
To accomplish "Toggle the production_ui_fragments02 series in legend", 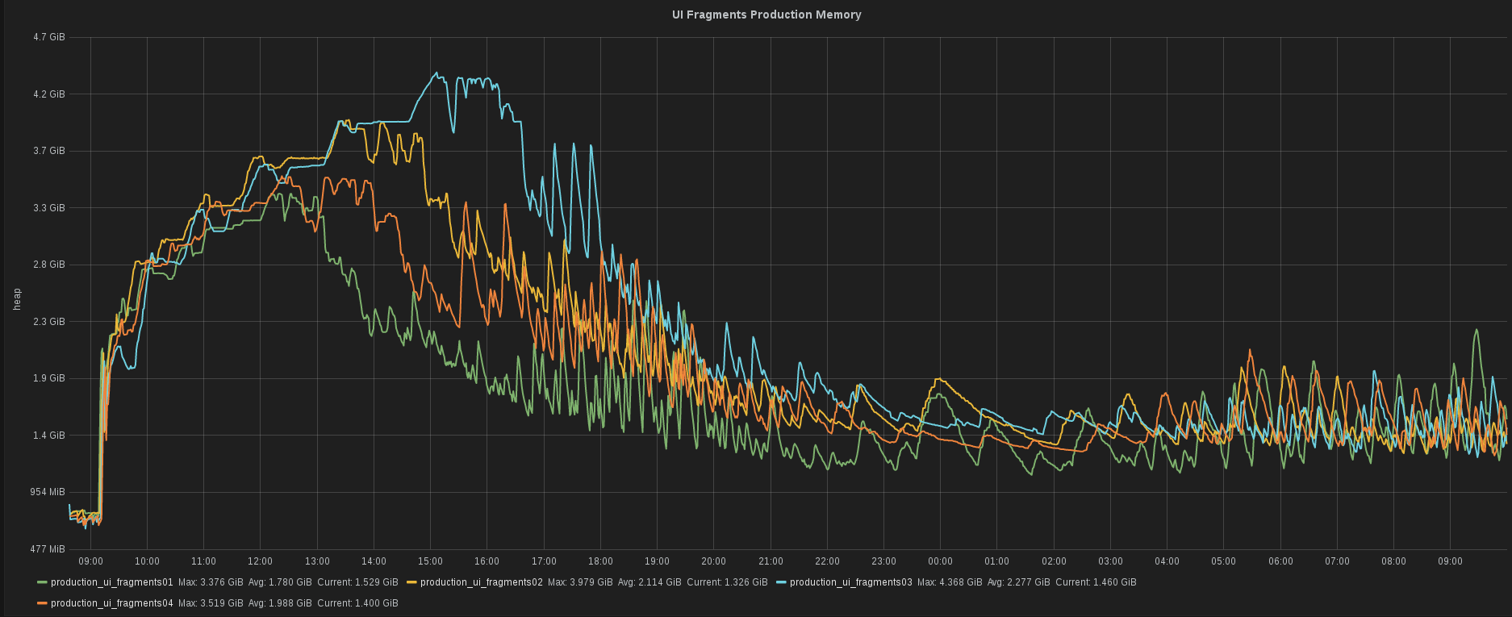I will 481,582.
